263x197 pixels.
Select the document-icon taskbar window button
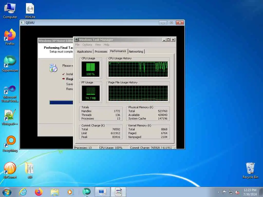click(118, 192)
